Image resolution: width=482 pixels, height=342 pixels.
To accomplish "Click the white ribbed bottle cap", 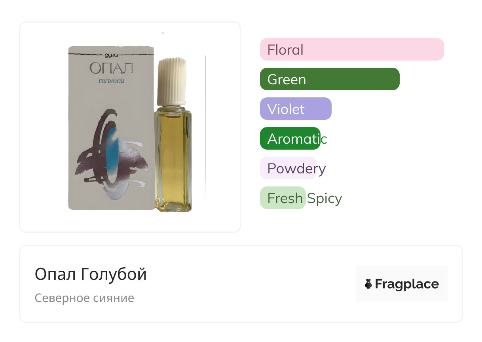I will (172, 82).
